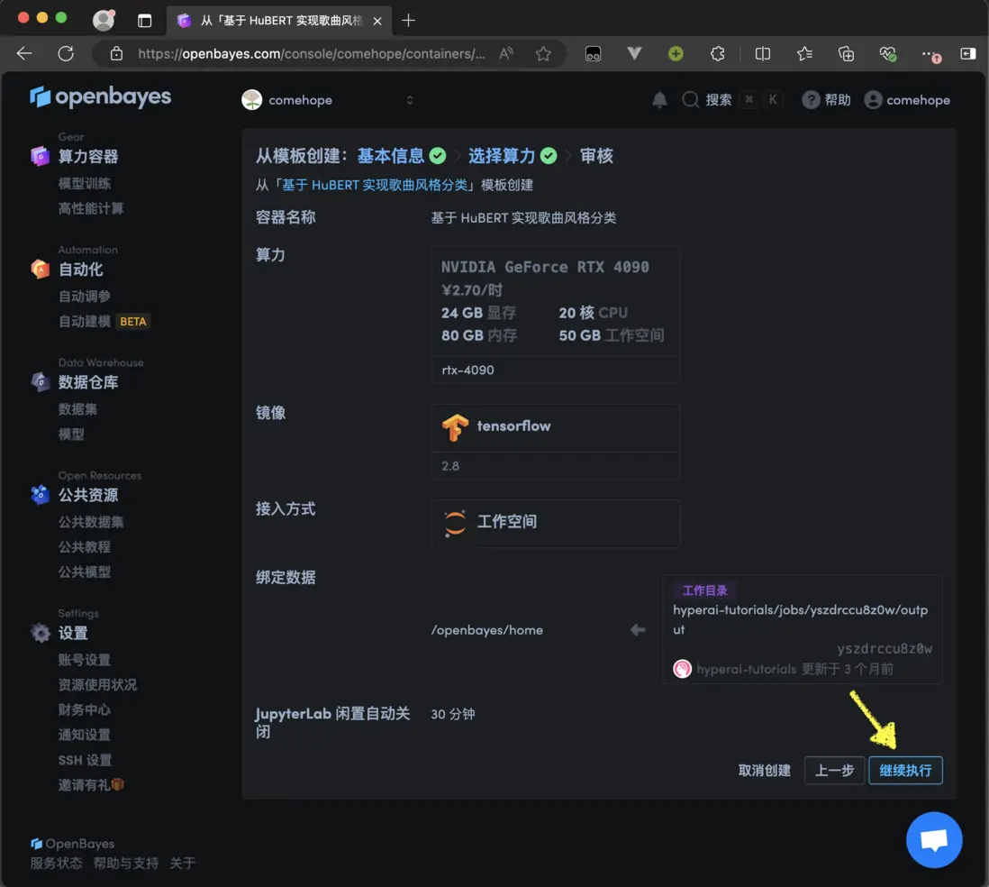The width and height of the screenshot is (989, 887).
Task: Toggle split screen view icon
Action: (763, 54)
